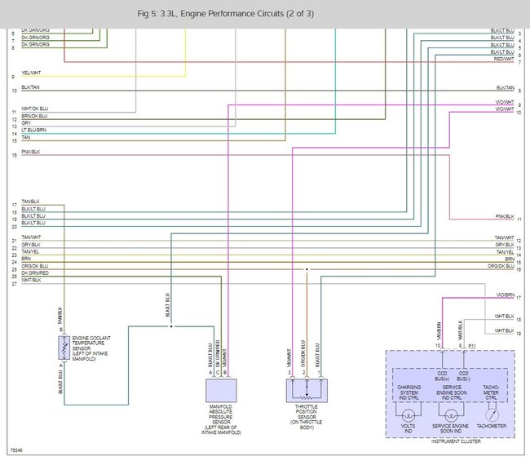Image resolution: width=530 pixels, height=461 pixels.
Task: Click the vertical 'ORG/DK BLU' label above the throttle sensor
Action: (303, 354)
